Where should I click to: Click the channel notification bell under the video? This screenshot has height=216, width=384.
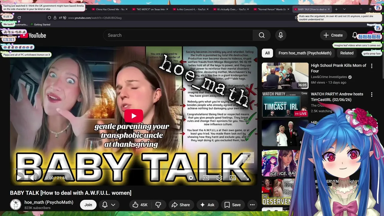[x=105, y=205]
